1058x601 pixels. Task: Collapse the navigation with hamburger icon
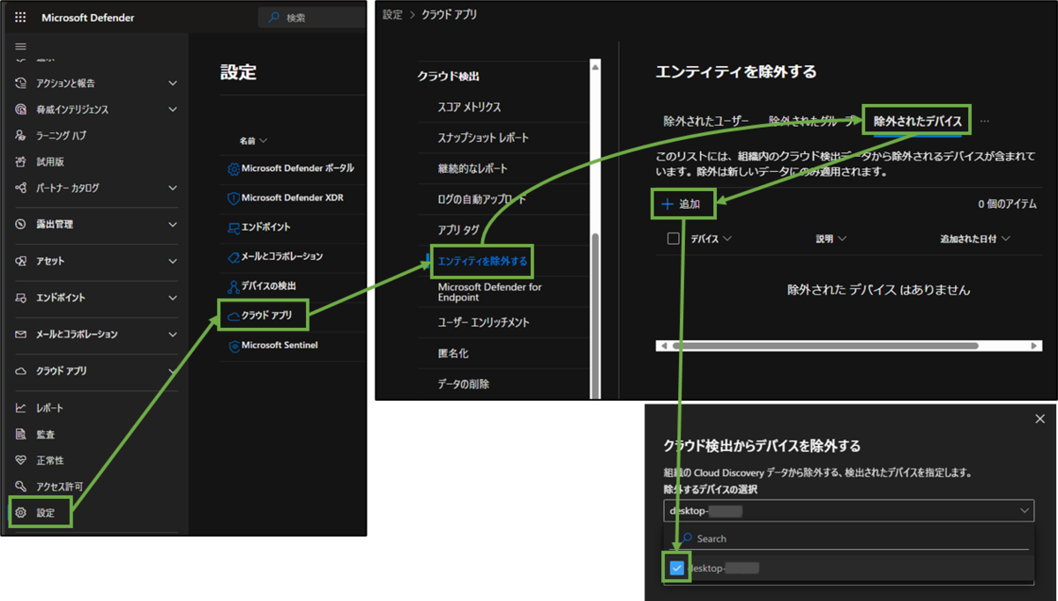(21, 47)
